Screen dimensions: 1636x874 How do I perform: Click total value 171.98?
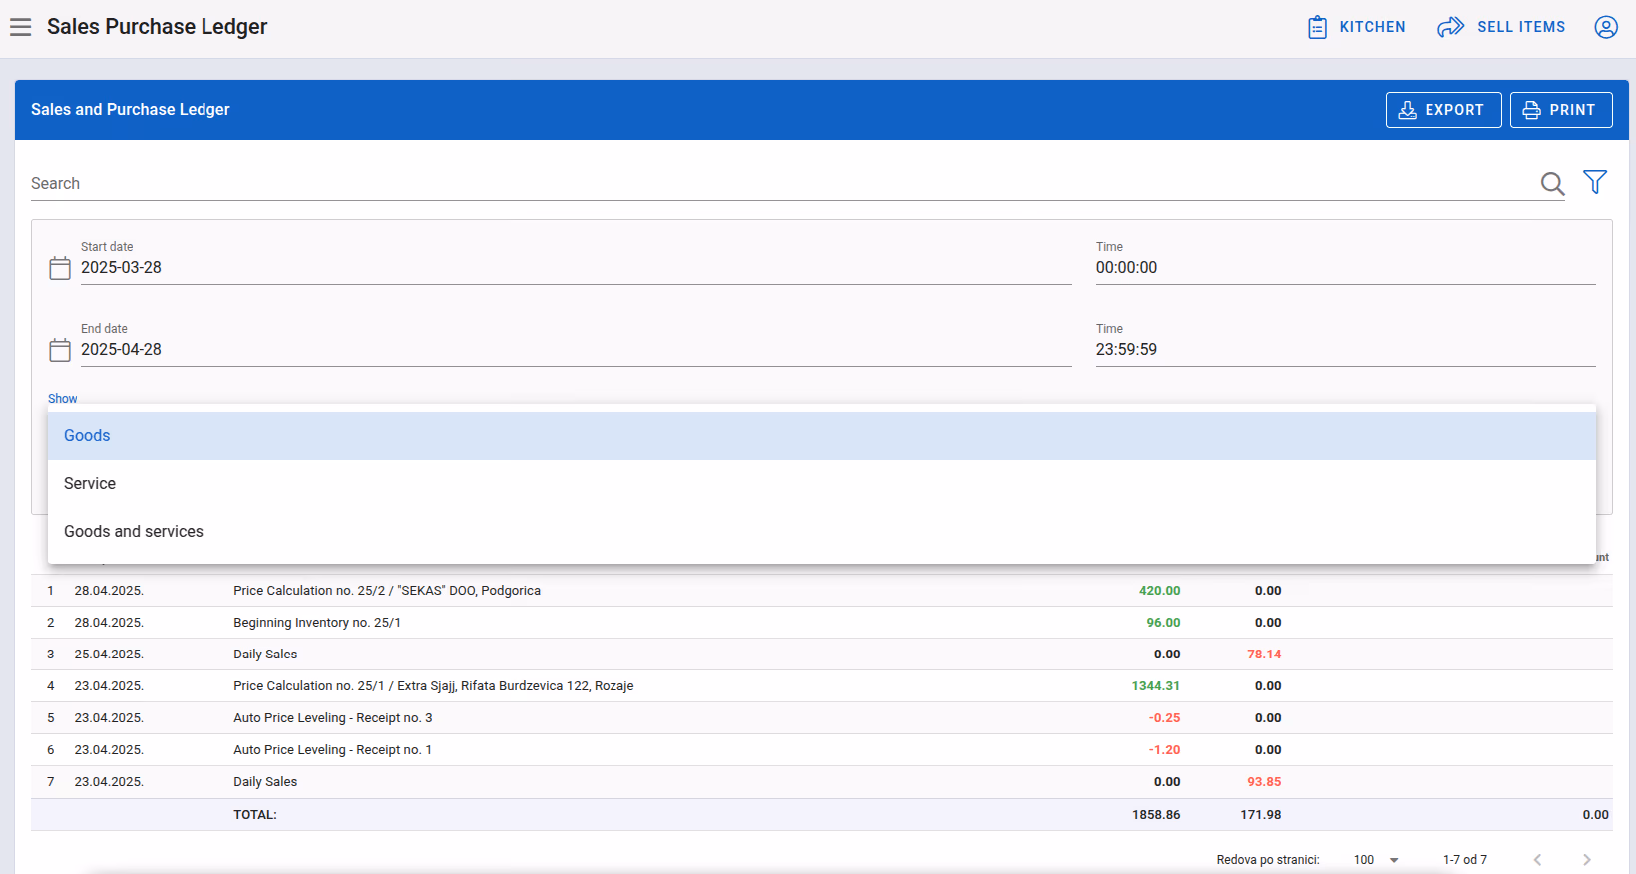tap(1261, 815)
